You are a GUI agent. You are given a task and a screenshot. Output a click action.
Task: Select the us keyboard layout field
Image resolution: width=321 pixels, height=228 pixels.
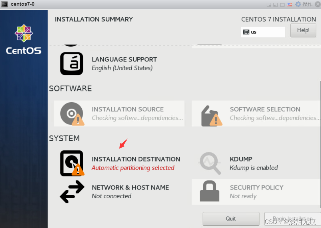coord(263,32)
